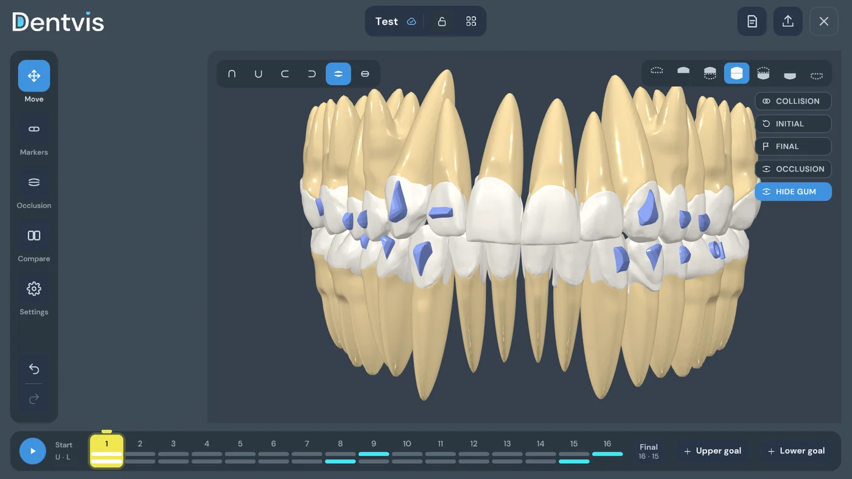Click the export upload icon
This screenshot has width=852, height=479.
tap(788, 21)
